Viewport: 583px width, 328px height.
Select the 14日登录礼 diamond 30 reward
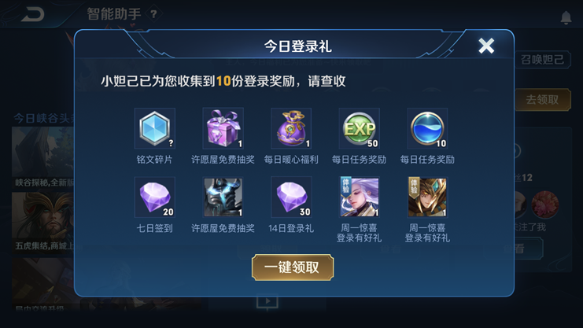pos(291,197)
